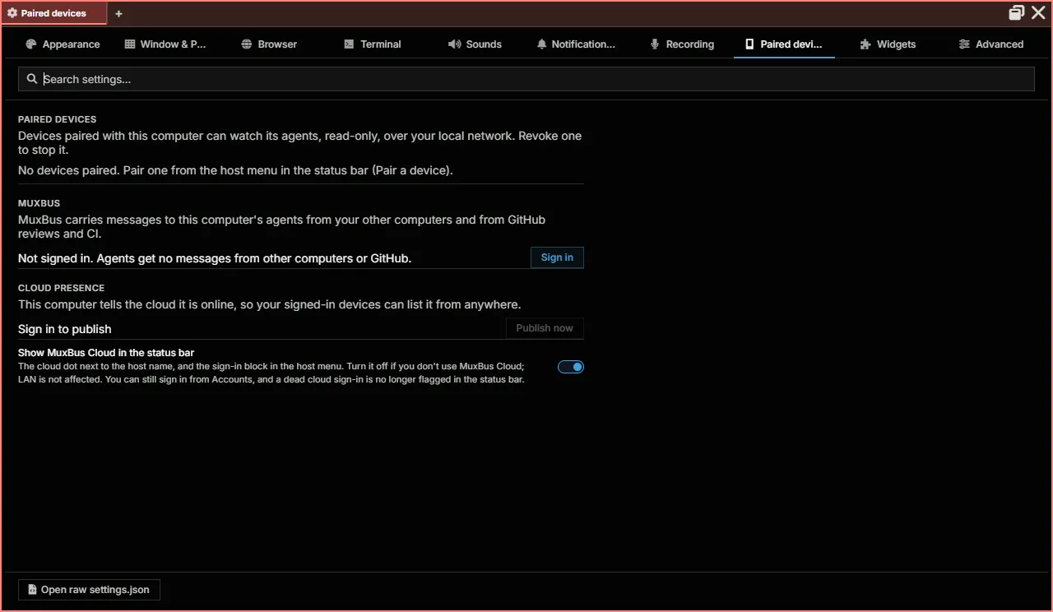Click the 'Sign in to publish' text
Screen dimensions: 1053x612
[x=65, y=329]
